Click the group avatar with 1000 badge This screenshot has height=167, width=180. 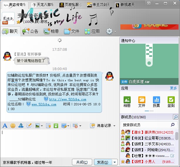coord(8,18)
